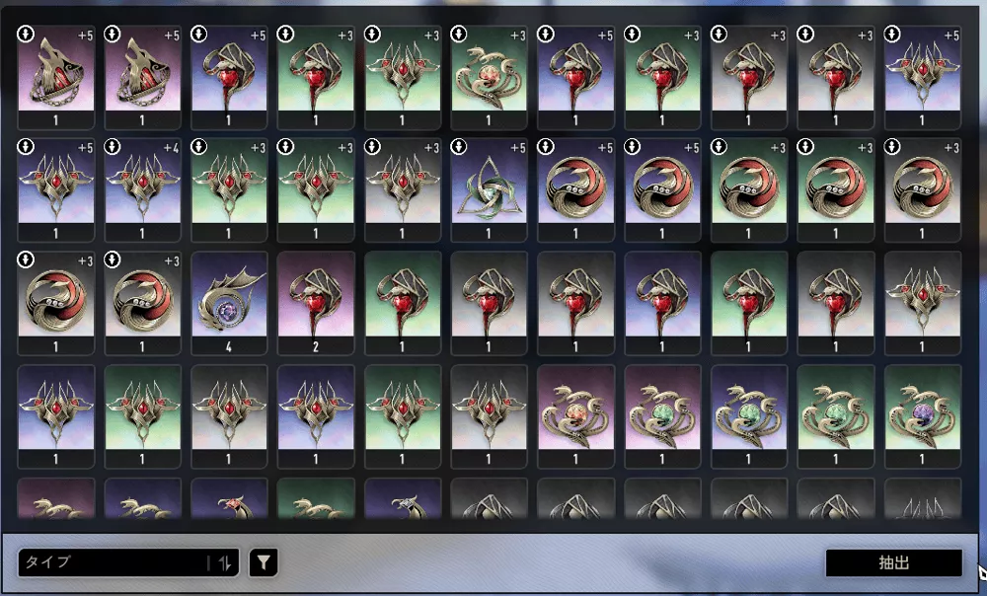Viewport: 987px width, 596px height.
Task: Select the winged crest item marked +4
Action: (143, 190)
